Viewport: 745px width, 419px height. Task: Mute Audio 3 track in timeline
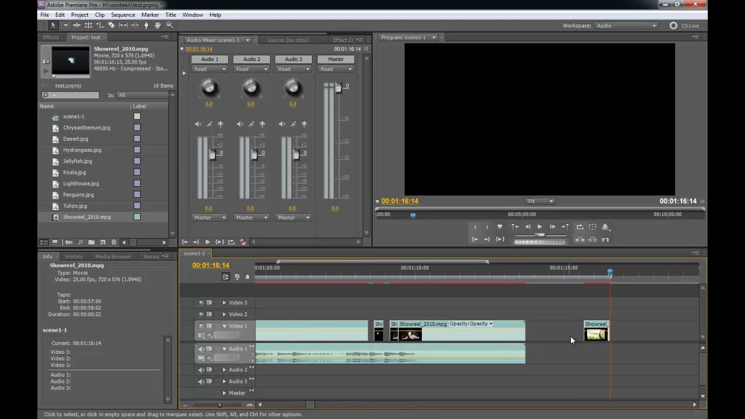pos(201,381)
